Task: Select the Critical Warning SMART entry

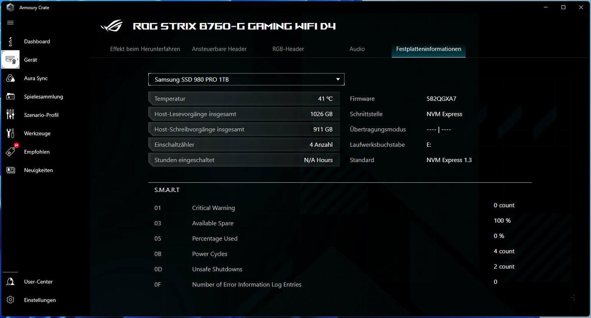Action: 213,208
